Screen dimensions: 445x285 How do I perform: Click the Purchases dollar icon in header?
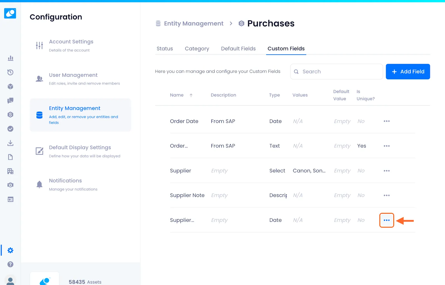tap(241, 23)
